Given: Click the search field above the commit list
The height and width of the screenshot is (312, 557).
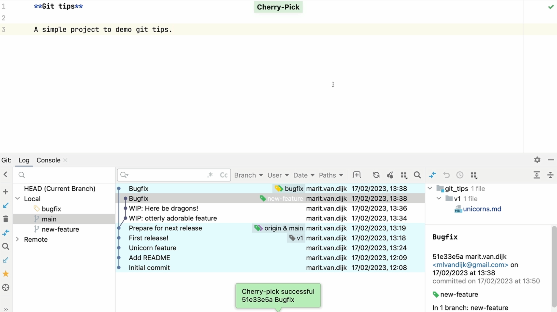Looking at the screenshot, I should click(166, 175).
